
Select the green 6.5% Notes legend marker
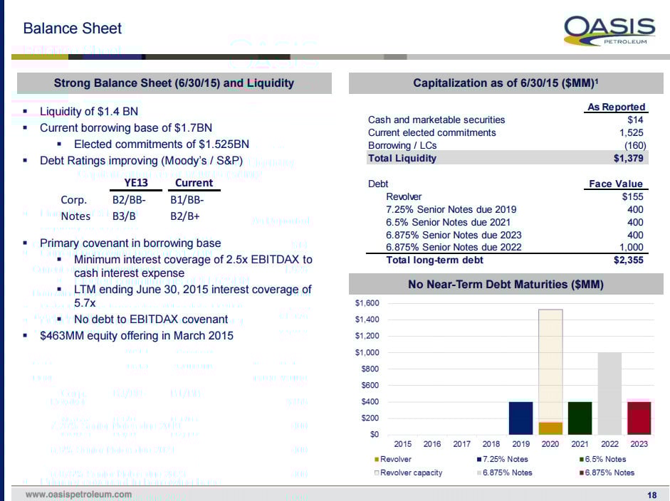pos(581,459)
